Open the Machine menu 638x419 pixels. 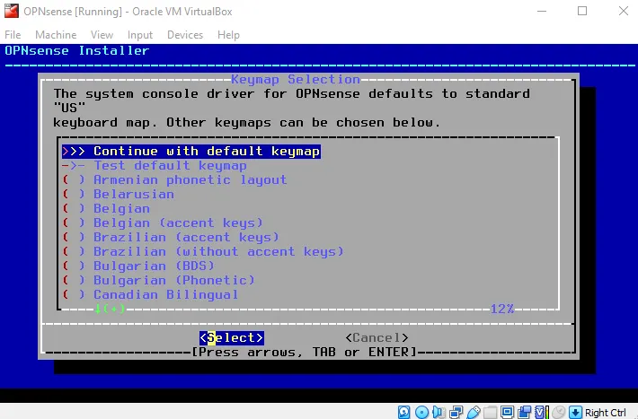[x=56, y=35]
